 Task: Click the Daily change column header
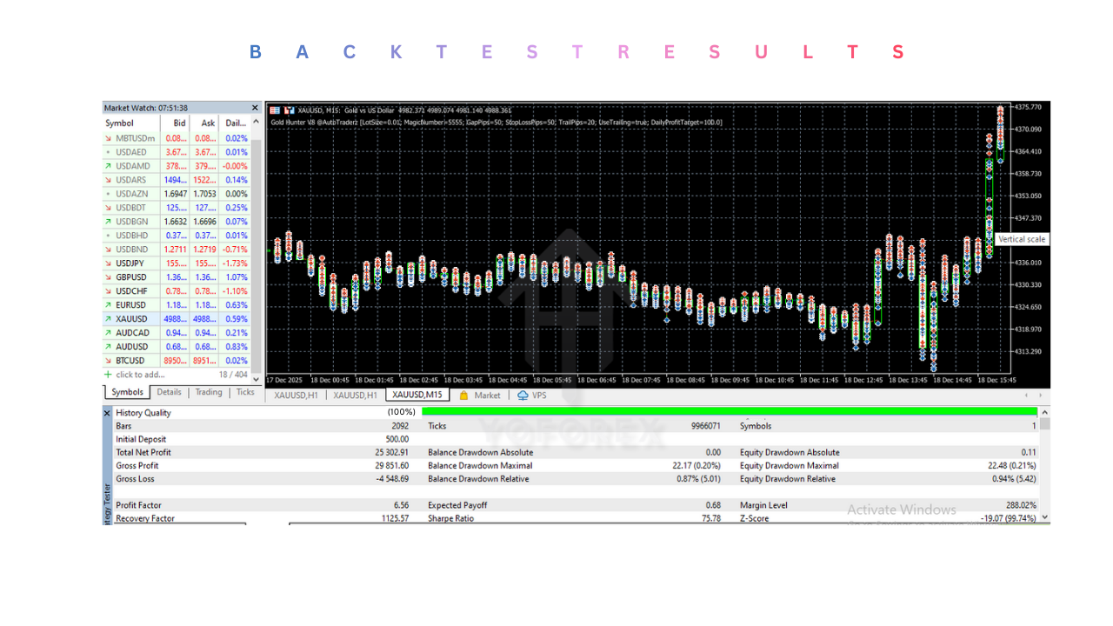(234, 123)
